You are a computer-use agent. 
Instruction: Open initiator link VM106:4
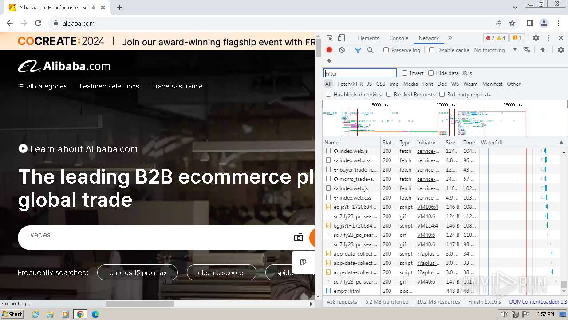(x=427, y=207)
